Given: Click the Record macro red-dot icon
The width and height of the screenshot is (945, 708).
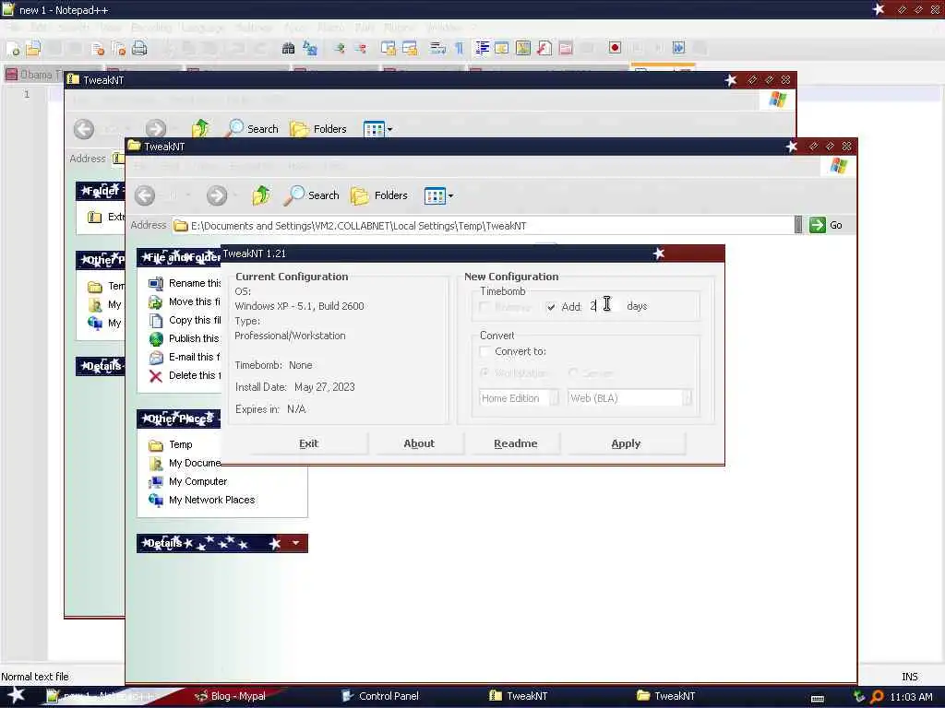Looking at the screenshot, I should 615,48.
